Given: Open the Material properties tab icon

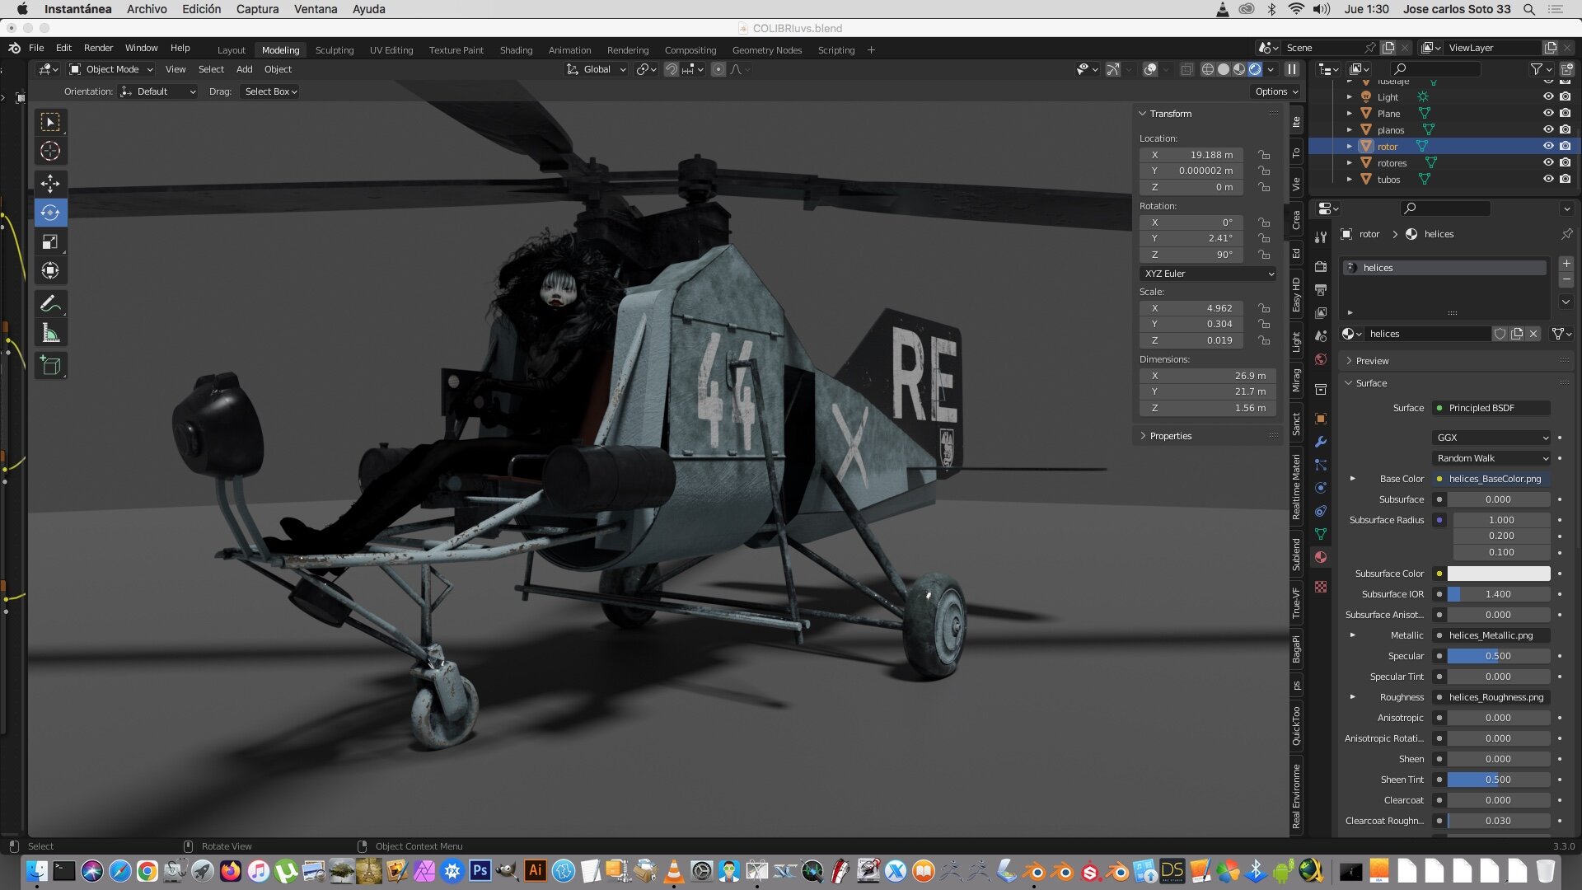Looking at the screenshot, I should pos(1321,557).
